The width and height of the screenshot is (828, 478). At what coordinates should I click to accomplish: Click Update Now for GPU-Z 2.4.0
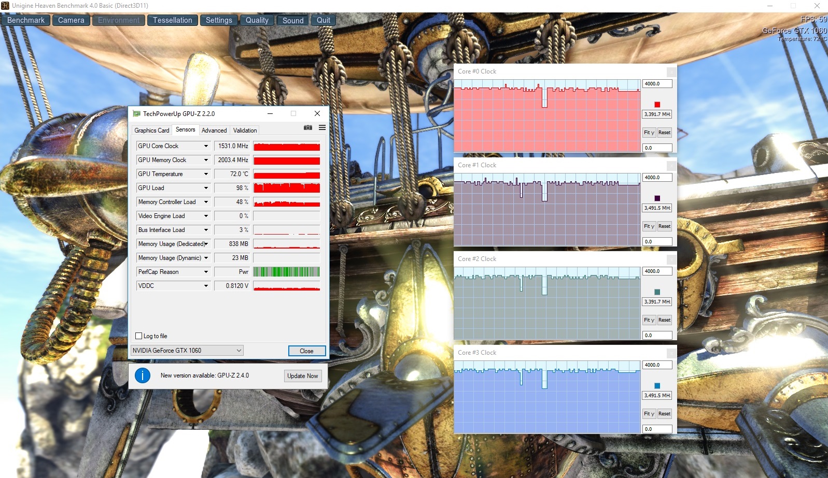303,376
